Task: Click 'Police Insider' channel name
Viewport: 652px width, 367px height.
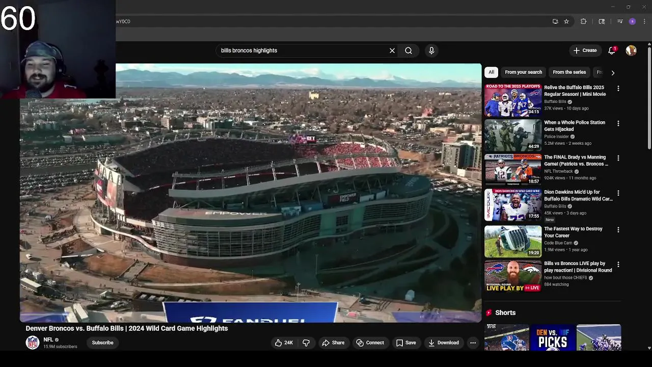Action: (556, 137)
